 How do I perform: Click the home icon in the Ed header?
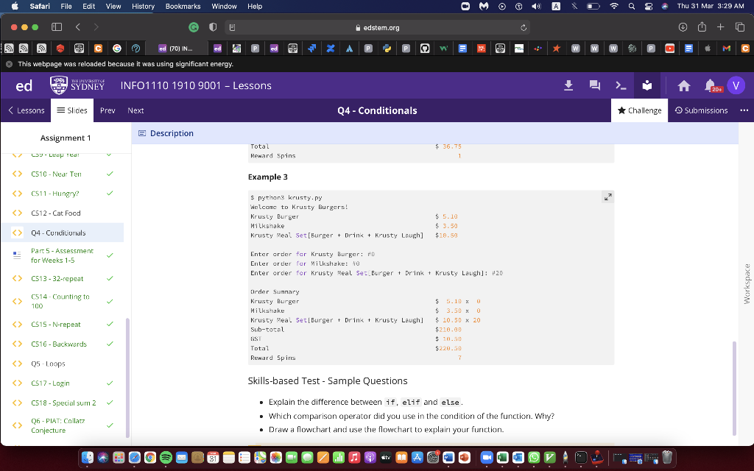pyautogui.click(x=686, y=85)
